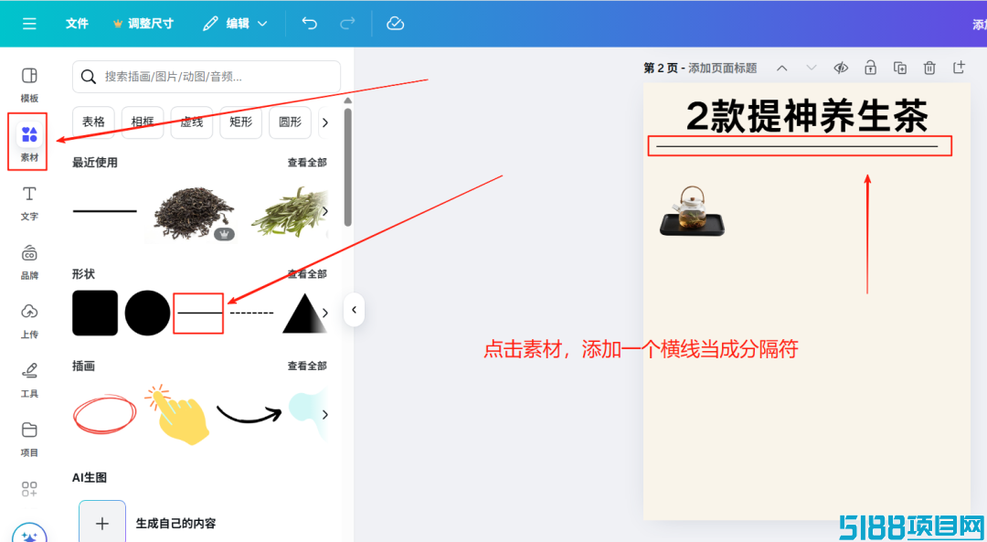Select the 虚线 category chip
Viewport: 987px width, 542px height.
click(x=191, y=122)
